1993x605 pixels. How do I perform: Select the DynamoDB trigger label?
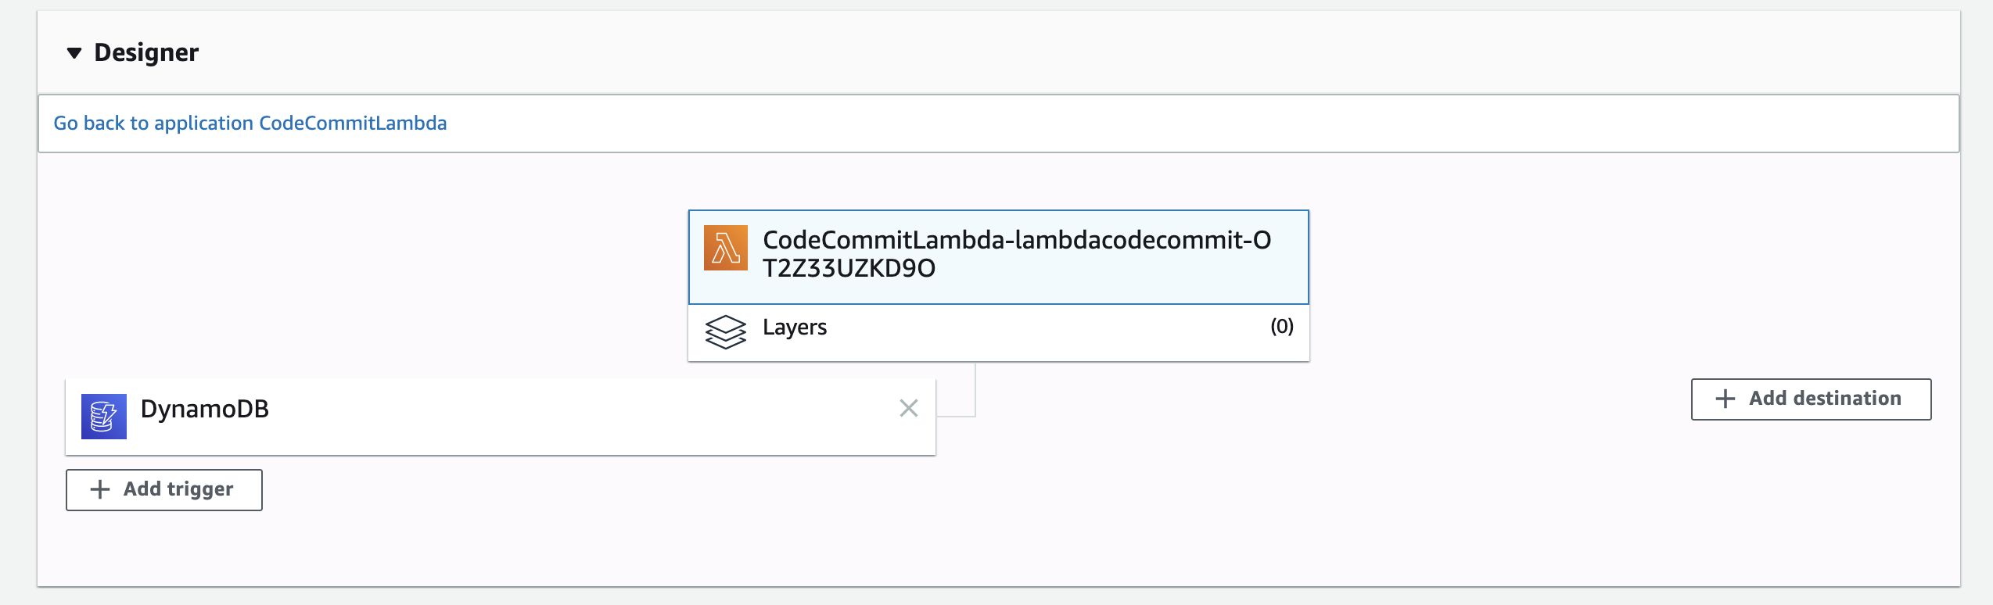[x=205, y=409]
